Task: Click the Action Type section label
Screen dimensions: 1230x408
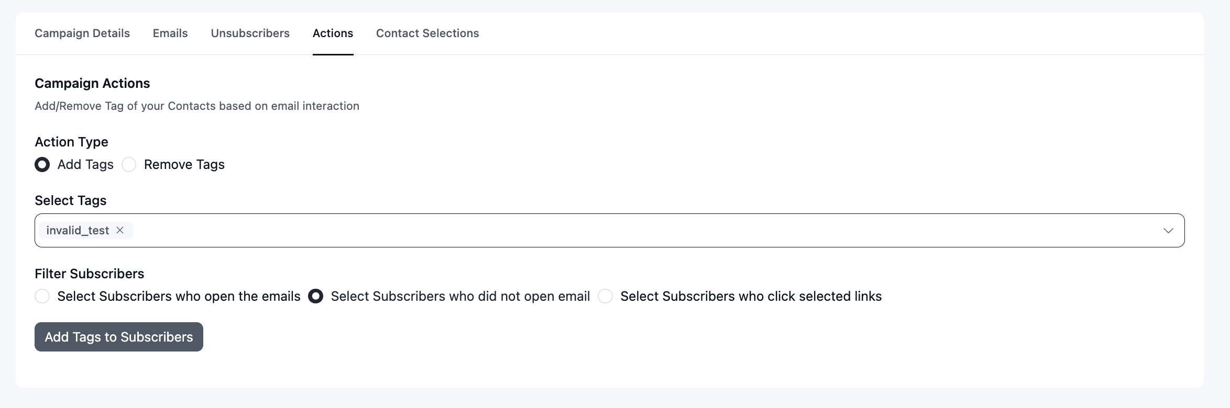Action: pos(71,142)
